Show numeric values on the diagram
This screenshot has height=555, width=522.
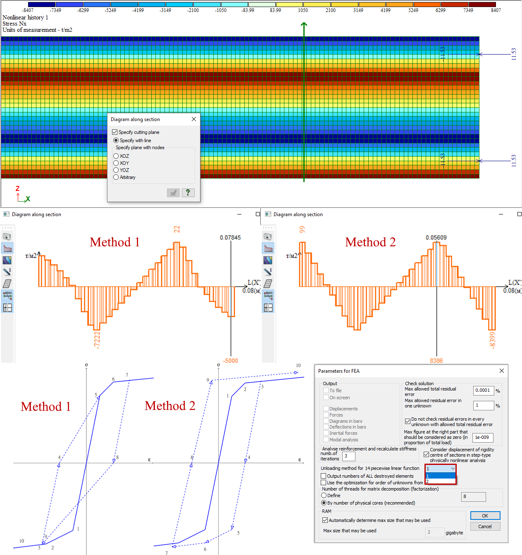point(7,272)
